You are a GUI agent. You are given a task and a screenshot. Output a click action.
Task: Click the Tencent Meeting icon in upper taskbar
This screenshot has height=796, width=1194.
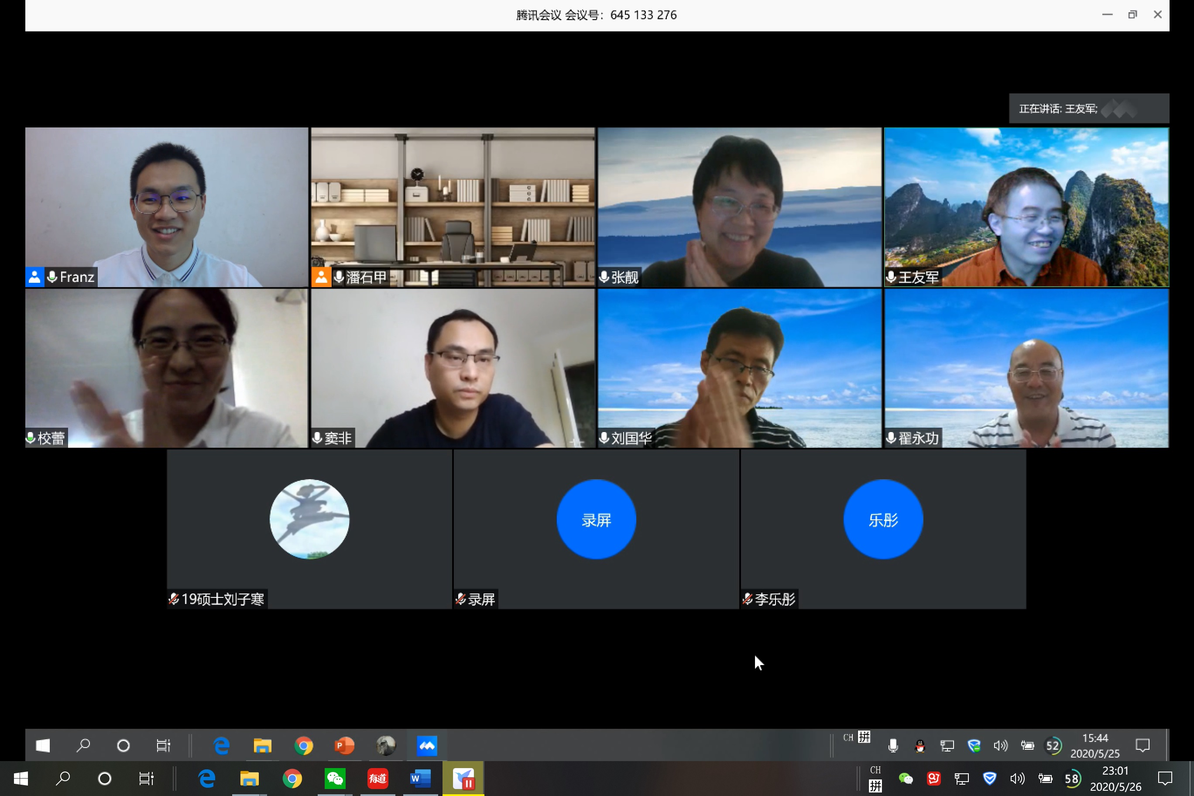(426, 745)
